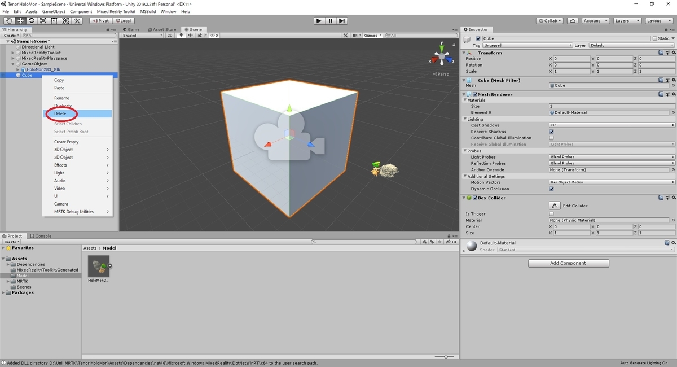Select the Scale tool in toolbar
The width and height of the screenshot is (677, 367).
(43, 21)
